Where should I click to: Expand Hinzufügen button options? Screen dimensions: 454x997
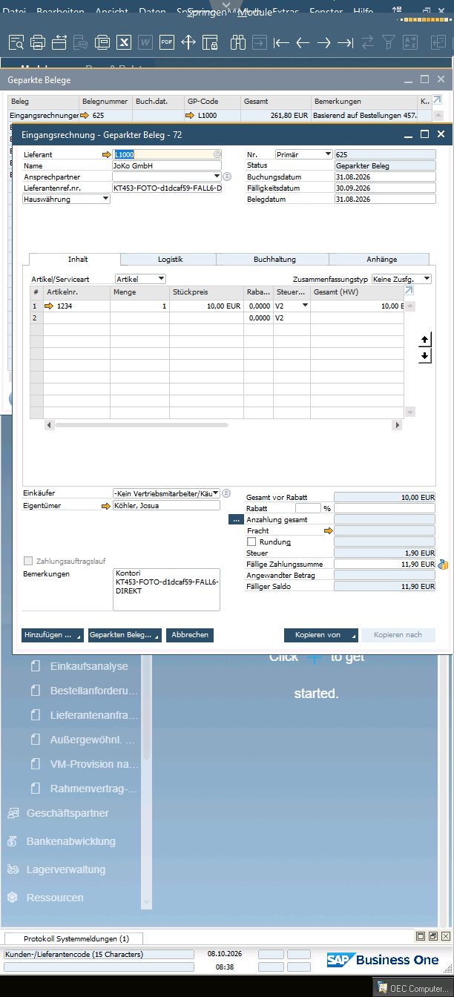coord(78,636)
